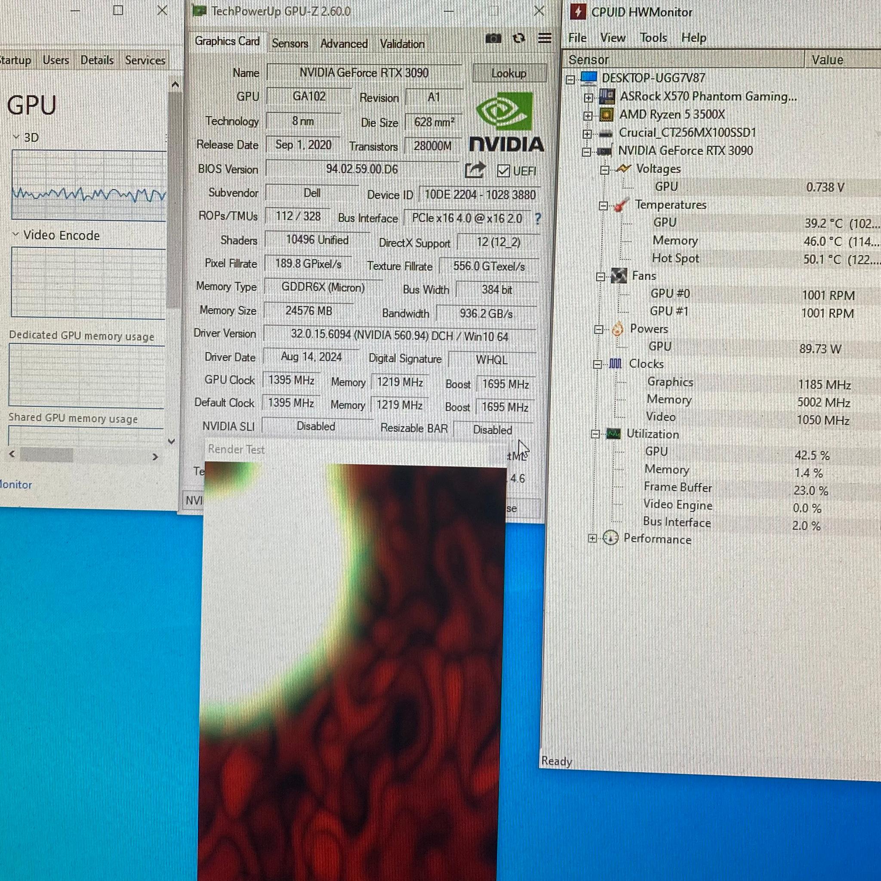The width and height of the screenshot is (881, 881).
Task: Click the scroll left arrow in Task Manager
Action: click(x=12, y=454)
